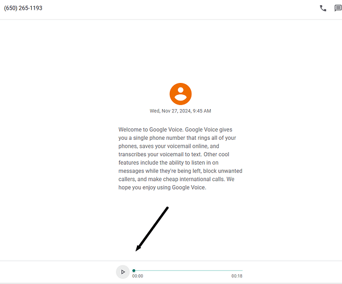Click the 00:00 elapsed time label
342x284 pixels.
(x=137, y=276)
